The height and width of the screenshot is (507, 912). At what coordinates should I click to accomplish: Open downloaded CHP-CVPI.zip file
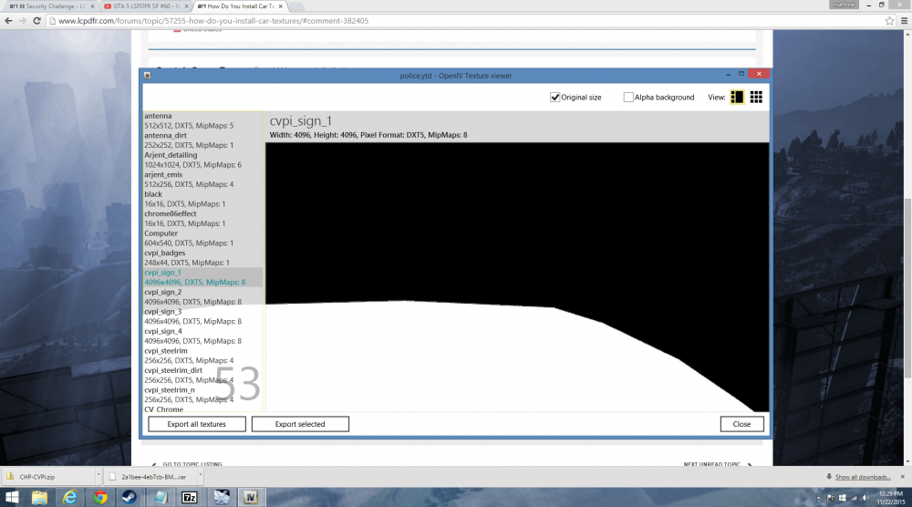pos(49,477)
